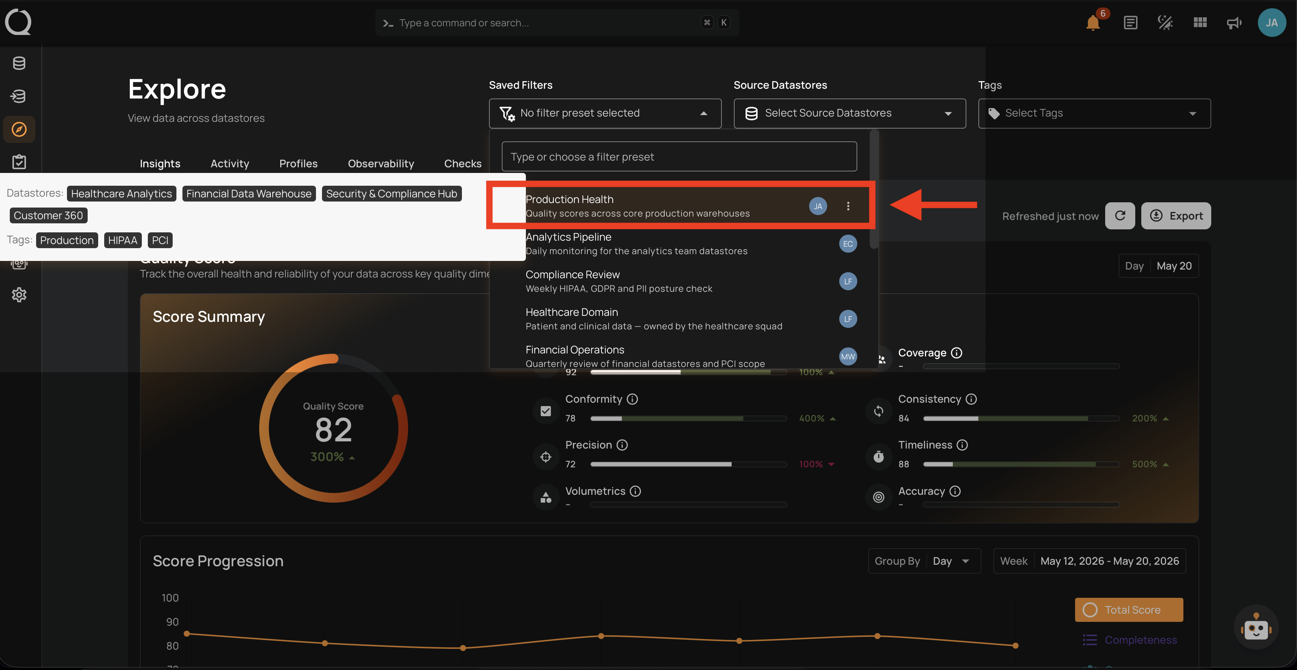Select the Explore compass sidebar icon

tap(19, 129)
